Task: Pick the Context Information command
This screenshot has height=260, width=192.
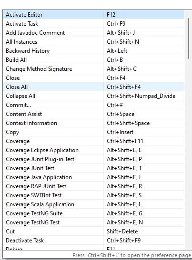Action: (93, 123)
